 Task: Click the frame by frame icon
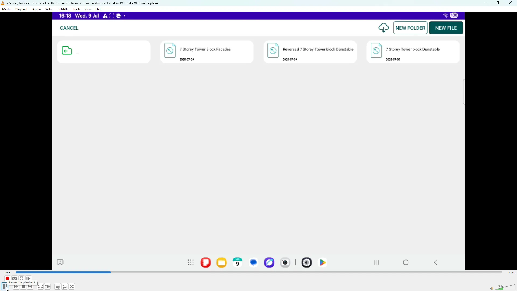[x=29, y=279]
